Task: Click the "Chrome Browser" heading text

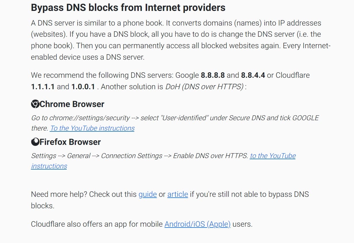Action: (x=72, y=104)
